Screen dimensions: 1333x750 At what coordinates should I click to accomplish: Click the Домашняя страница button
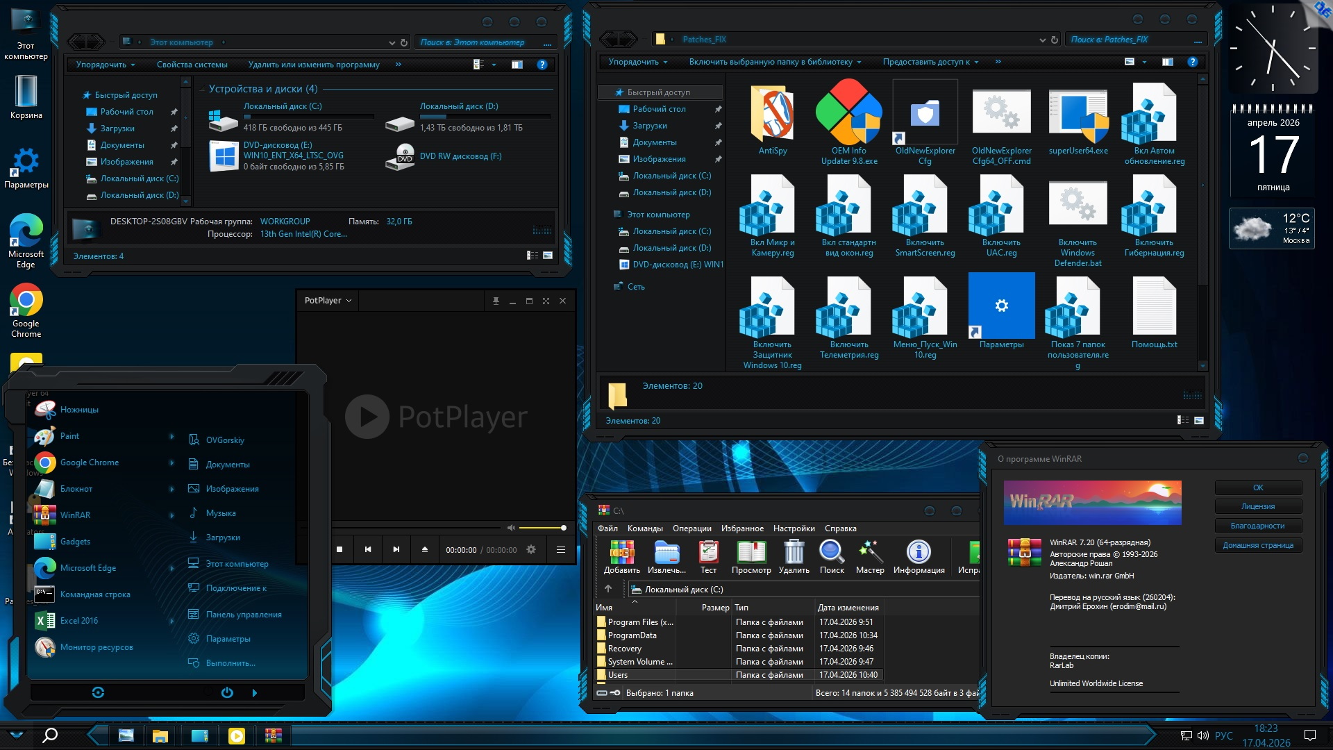[1257, 545]
